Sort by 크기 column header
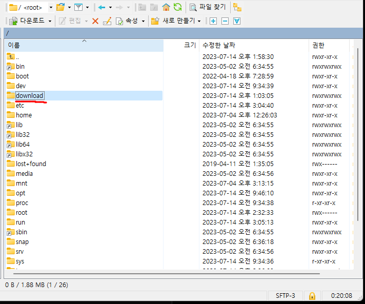 pos(181,45)
